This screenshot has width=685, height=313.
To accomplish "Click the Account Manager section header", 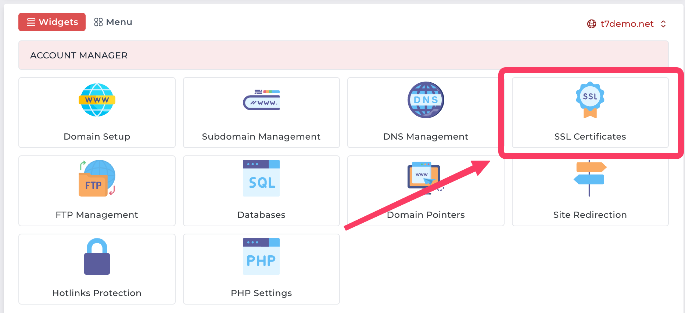I will pos(79,55).
